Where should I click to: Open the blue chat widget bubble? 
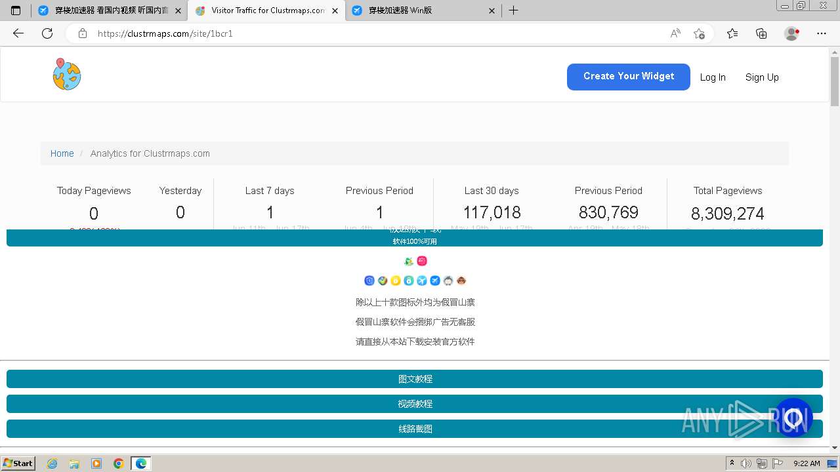(793, 418)
